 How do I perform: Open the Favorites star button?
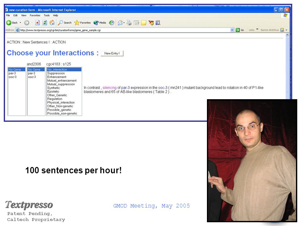82,23
